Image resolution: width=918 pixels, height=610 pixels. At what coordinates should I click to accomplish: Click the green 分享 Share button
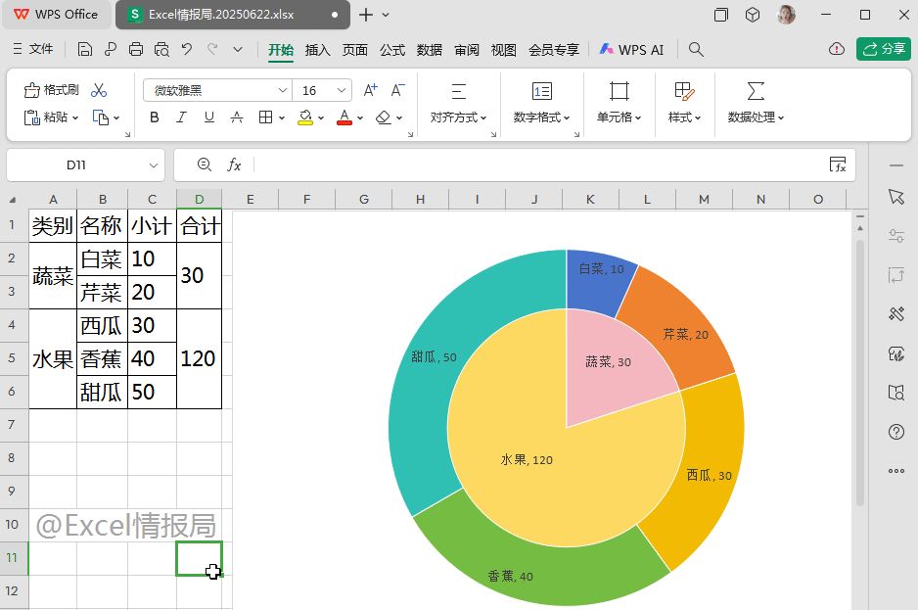884,49
